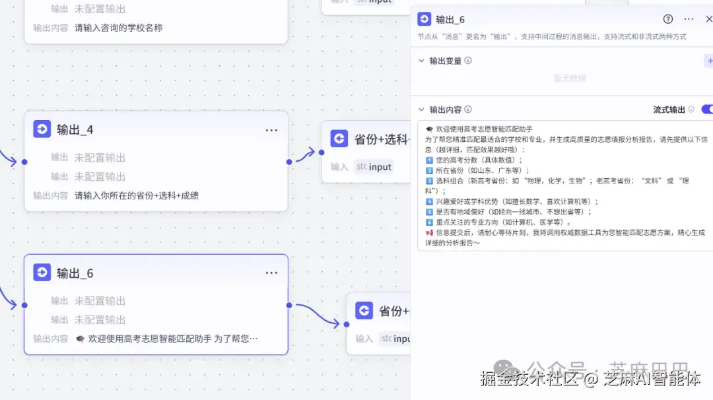Viewport: 713px width, 400px height.
Task: Click the str input field on 省份+选科 node
Action: coord(374,167)
